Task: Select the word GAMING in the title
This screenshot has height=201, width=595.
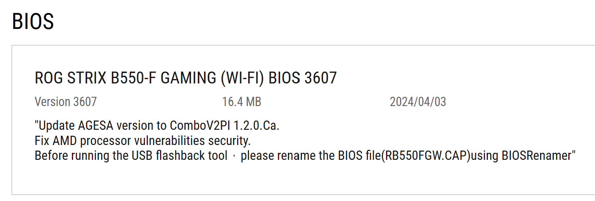Action: click(x=189, y=78)
